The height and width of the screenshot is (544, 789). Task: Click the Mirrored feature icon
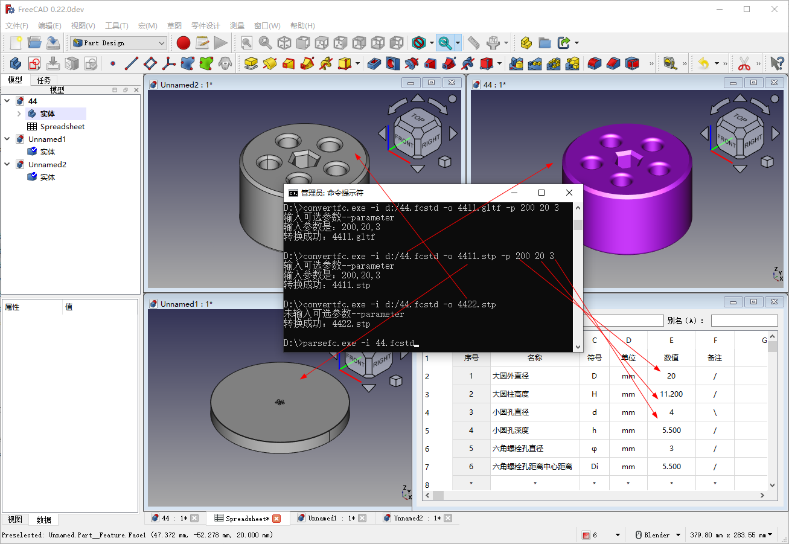coord(516,63)
